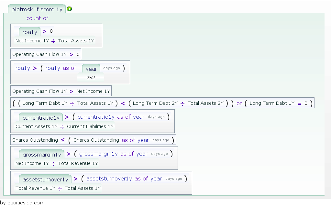Select Shares Outstanding before the ≤ sign

[x=35, y=140]
